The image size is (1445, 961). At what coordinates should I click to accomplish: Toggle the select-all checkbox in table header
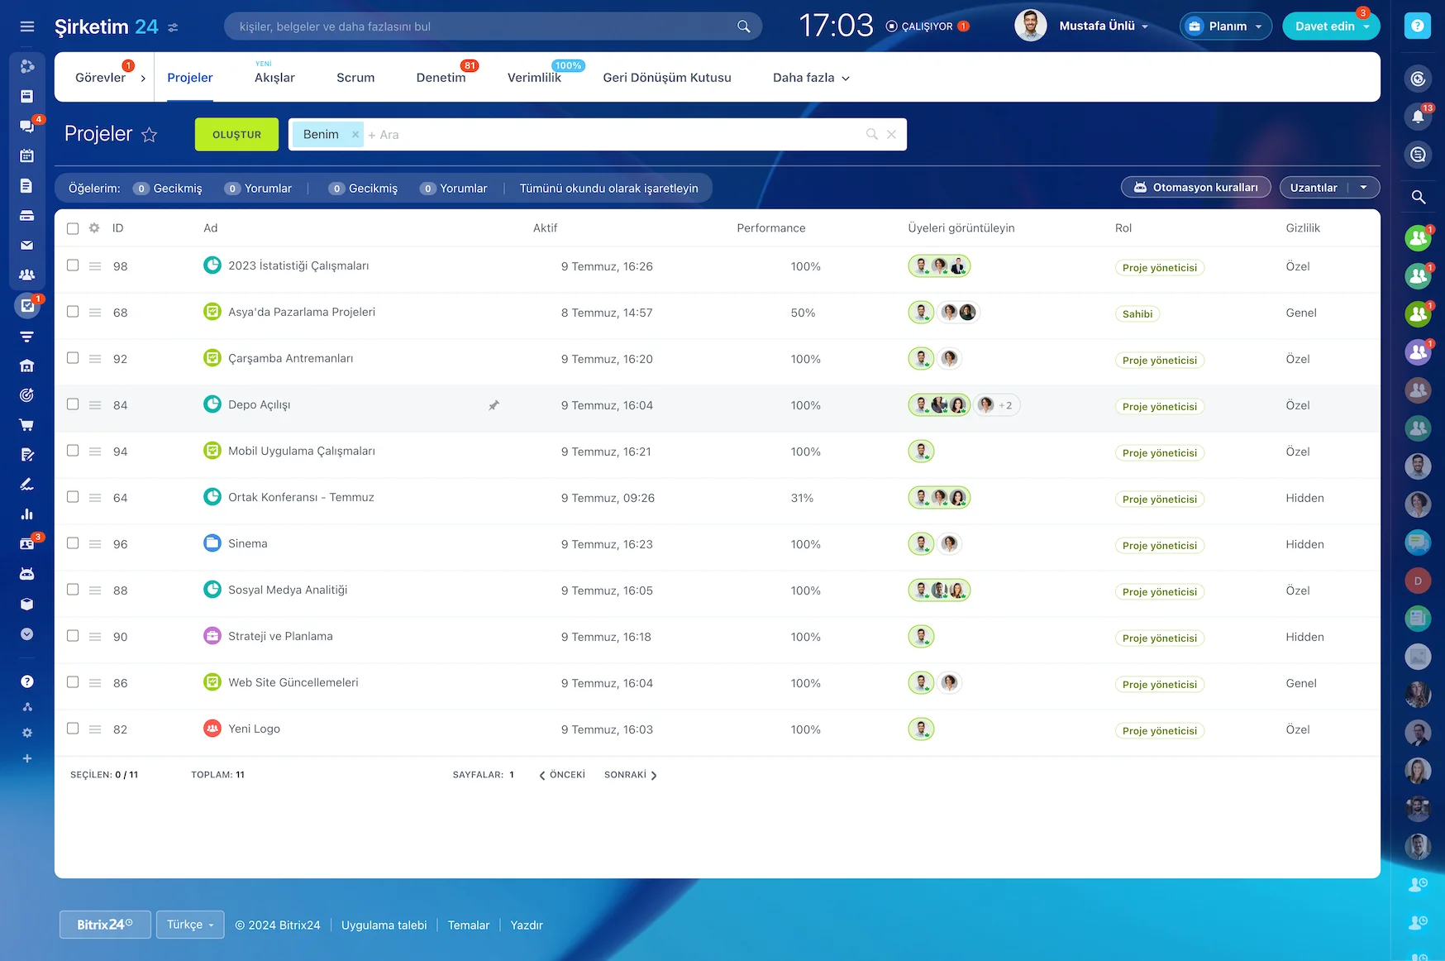pos(73,228)
